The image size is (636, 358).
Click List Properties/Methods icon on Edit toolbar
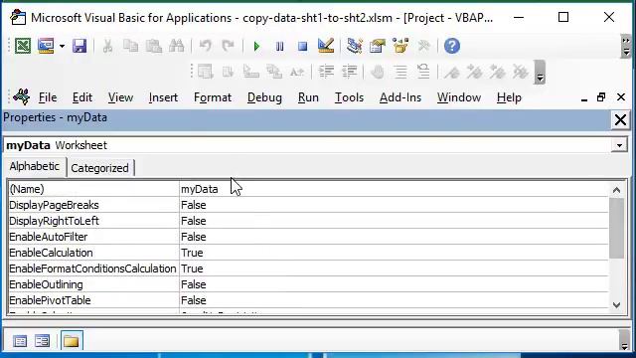206,72
